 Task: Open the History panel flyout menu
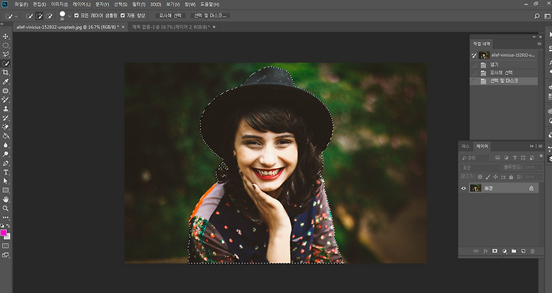(539, 44)
